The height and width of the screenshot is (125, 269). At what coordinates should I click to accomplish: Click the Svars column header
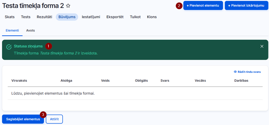[x=165, y=81]
